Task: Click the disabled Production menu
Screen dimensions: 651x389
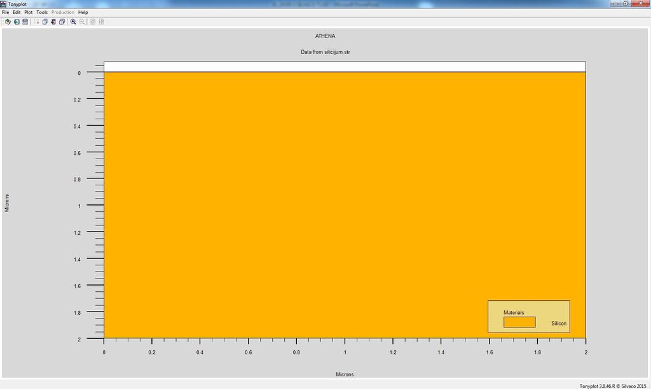Action: pos(63,13)
